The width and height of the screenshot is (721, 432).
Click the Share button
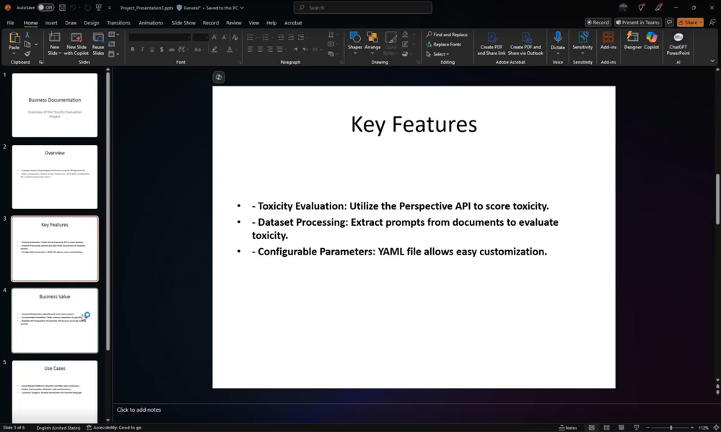pyautogui.click(x=690, y=22)
